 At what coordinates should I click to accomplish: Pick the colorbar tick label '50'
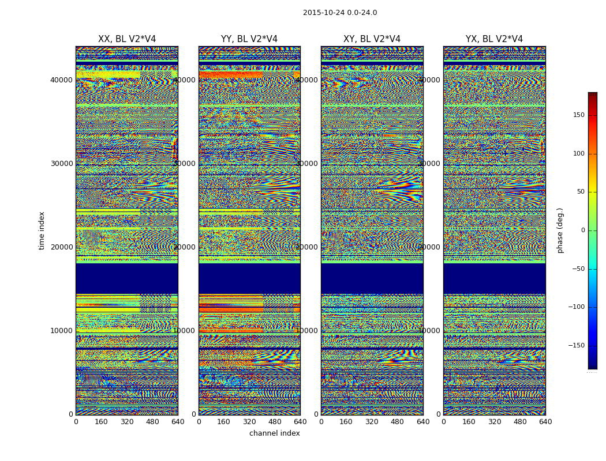tap(581, 192)
